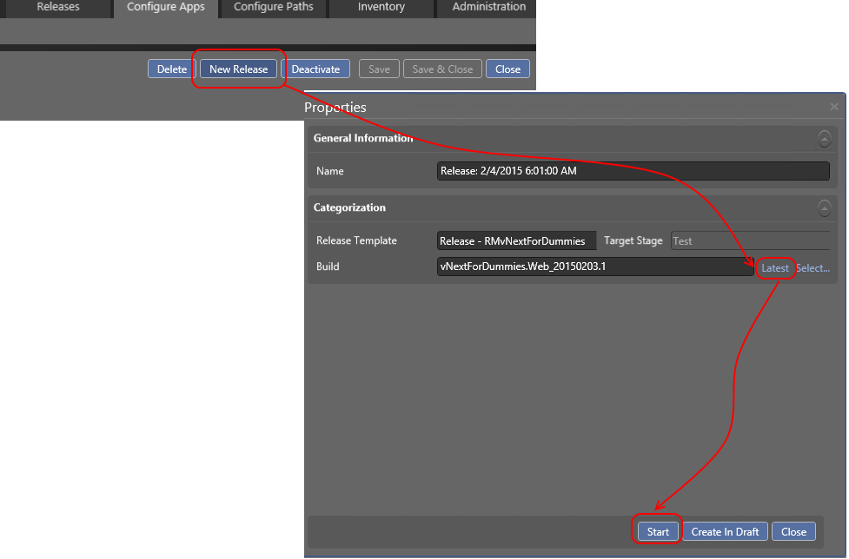Go to the Configure Paths tab

(274, 7)
